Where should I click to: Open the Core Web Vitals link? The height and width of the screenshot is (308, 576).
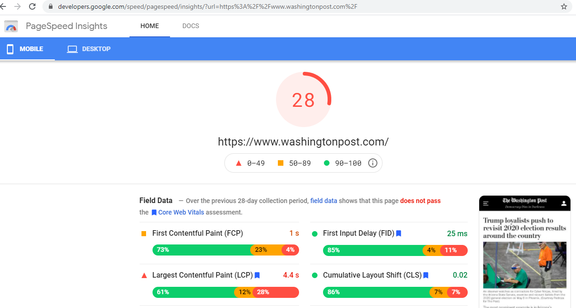point(181,212)
